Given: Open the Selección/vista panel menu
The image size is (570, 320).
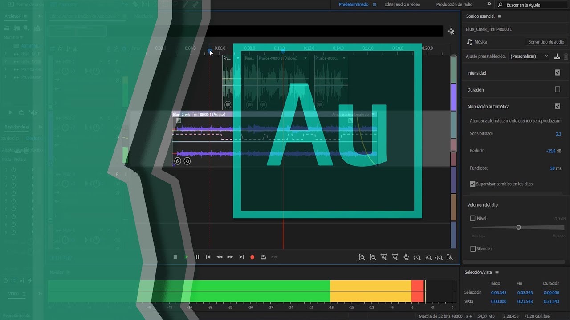Looking at the screenshot, I should (497, 272).
